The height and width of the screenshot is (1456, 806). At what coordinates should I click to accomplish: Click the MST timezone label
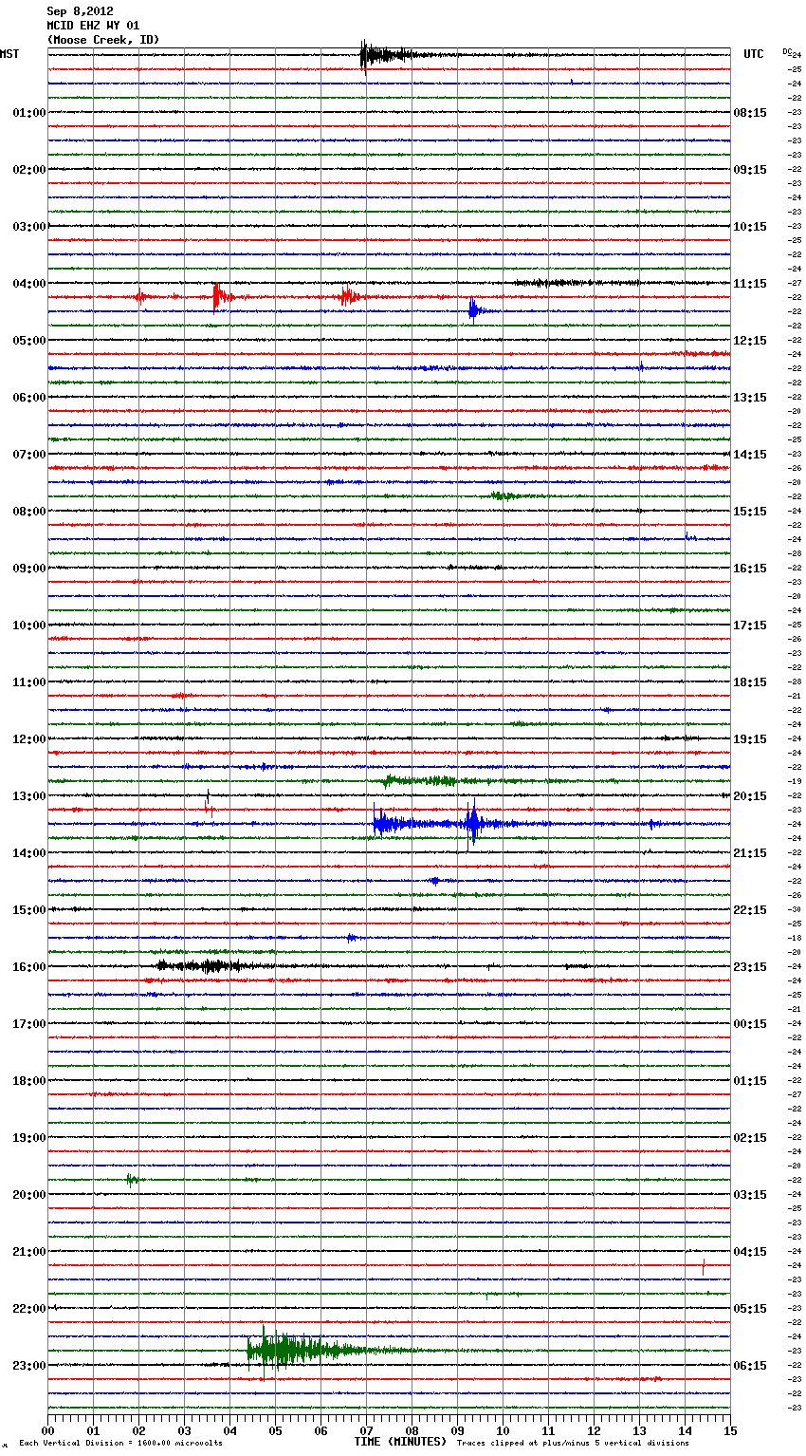tap(9, 54)
